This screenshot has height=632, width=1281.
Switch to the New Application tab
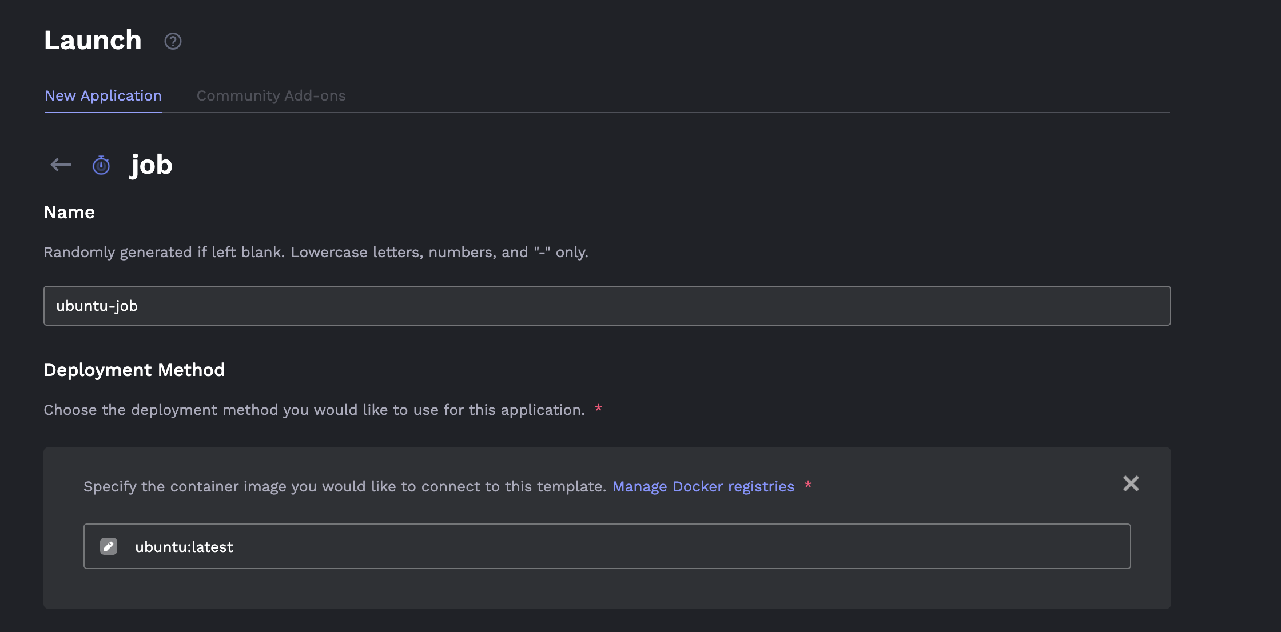(103, 95)
